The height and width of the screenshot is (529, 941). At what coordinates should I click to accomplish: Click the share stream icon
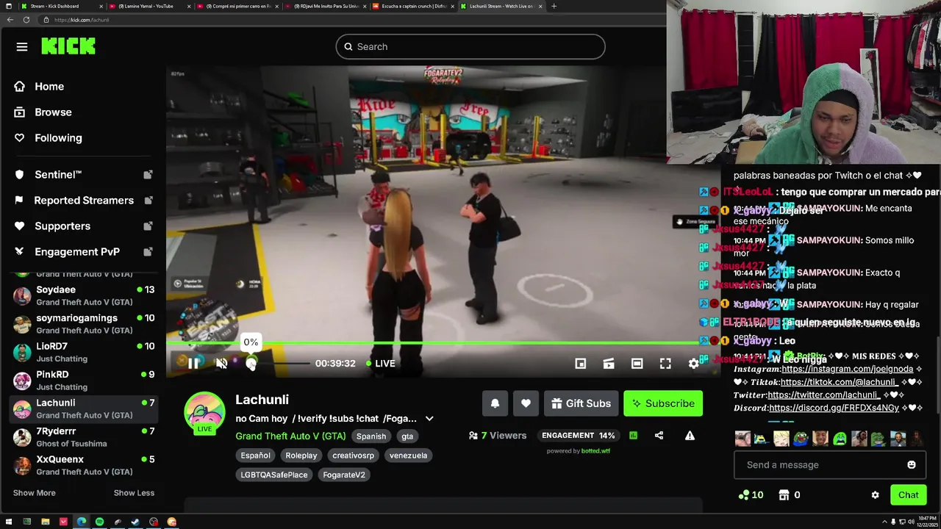(x=659, y=435)
